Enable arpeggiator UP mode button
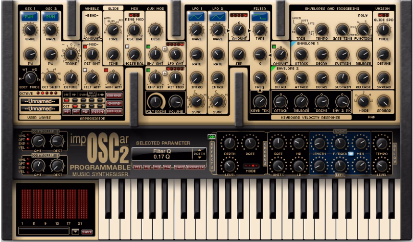The width and height of the screenshot is (413, 242). (x=75, y=100)
